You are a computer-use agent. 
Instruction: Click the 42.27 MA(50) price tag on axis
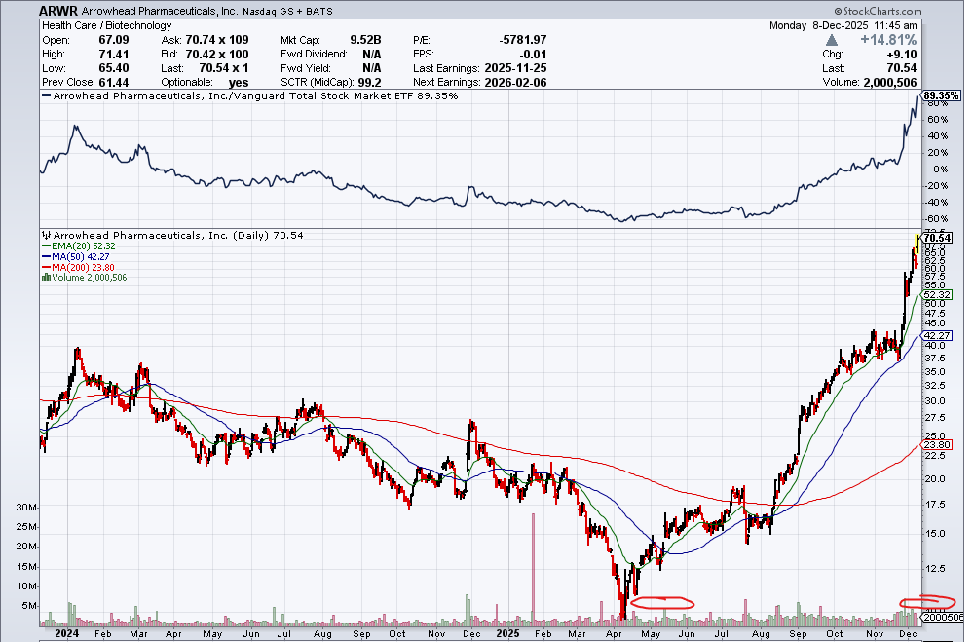point(937,335)
